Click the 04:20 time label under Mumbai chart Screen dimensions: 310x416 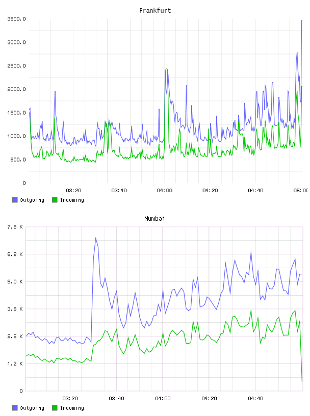(x=209, y=399)
